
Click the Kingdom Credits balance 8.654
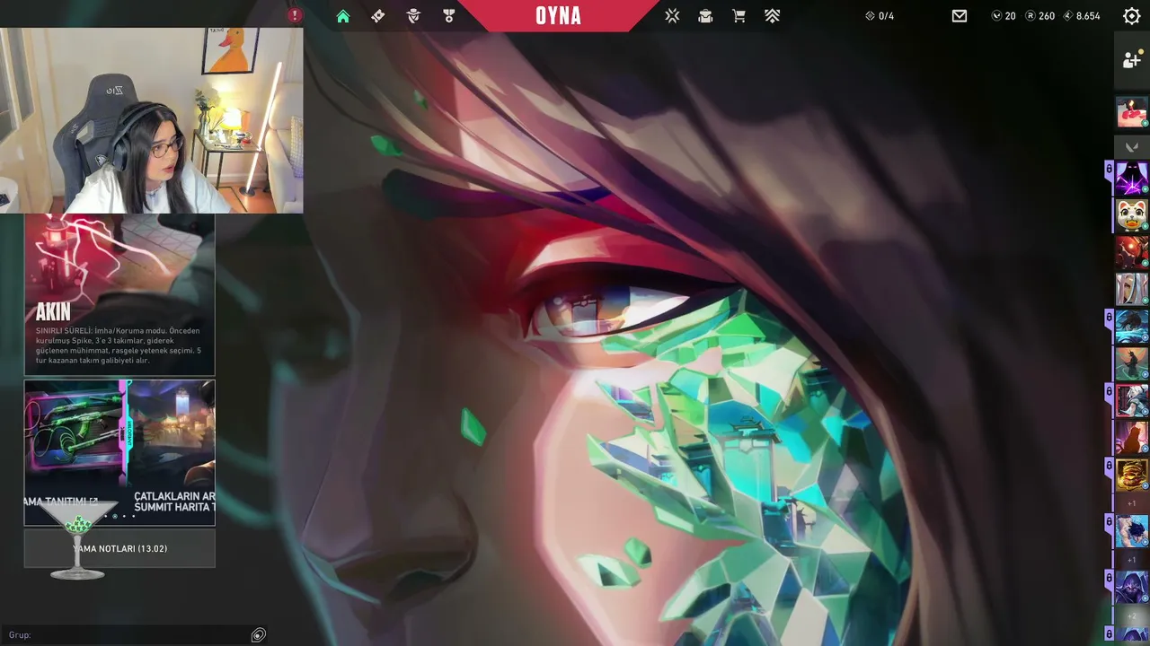click(1082, 16)
